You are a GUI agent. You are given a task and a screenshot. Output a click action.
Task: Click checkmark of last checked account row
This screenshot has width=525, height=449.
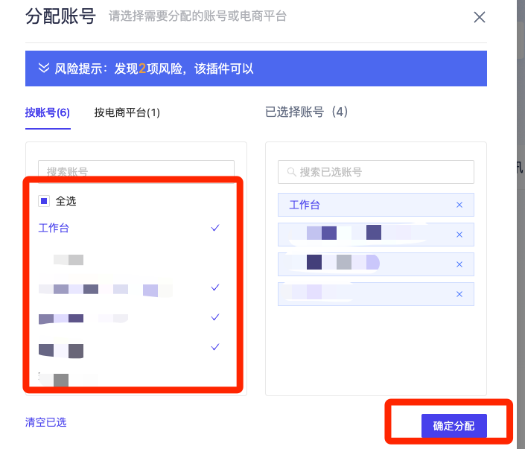215,347
